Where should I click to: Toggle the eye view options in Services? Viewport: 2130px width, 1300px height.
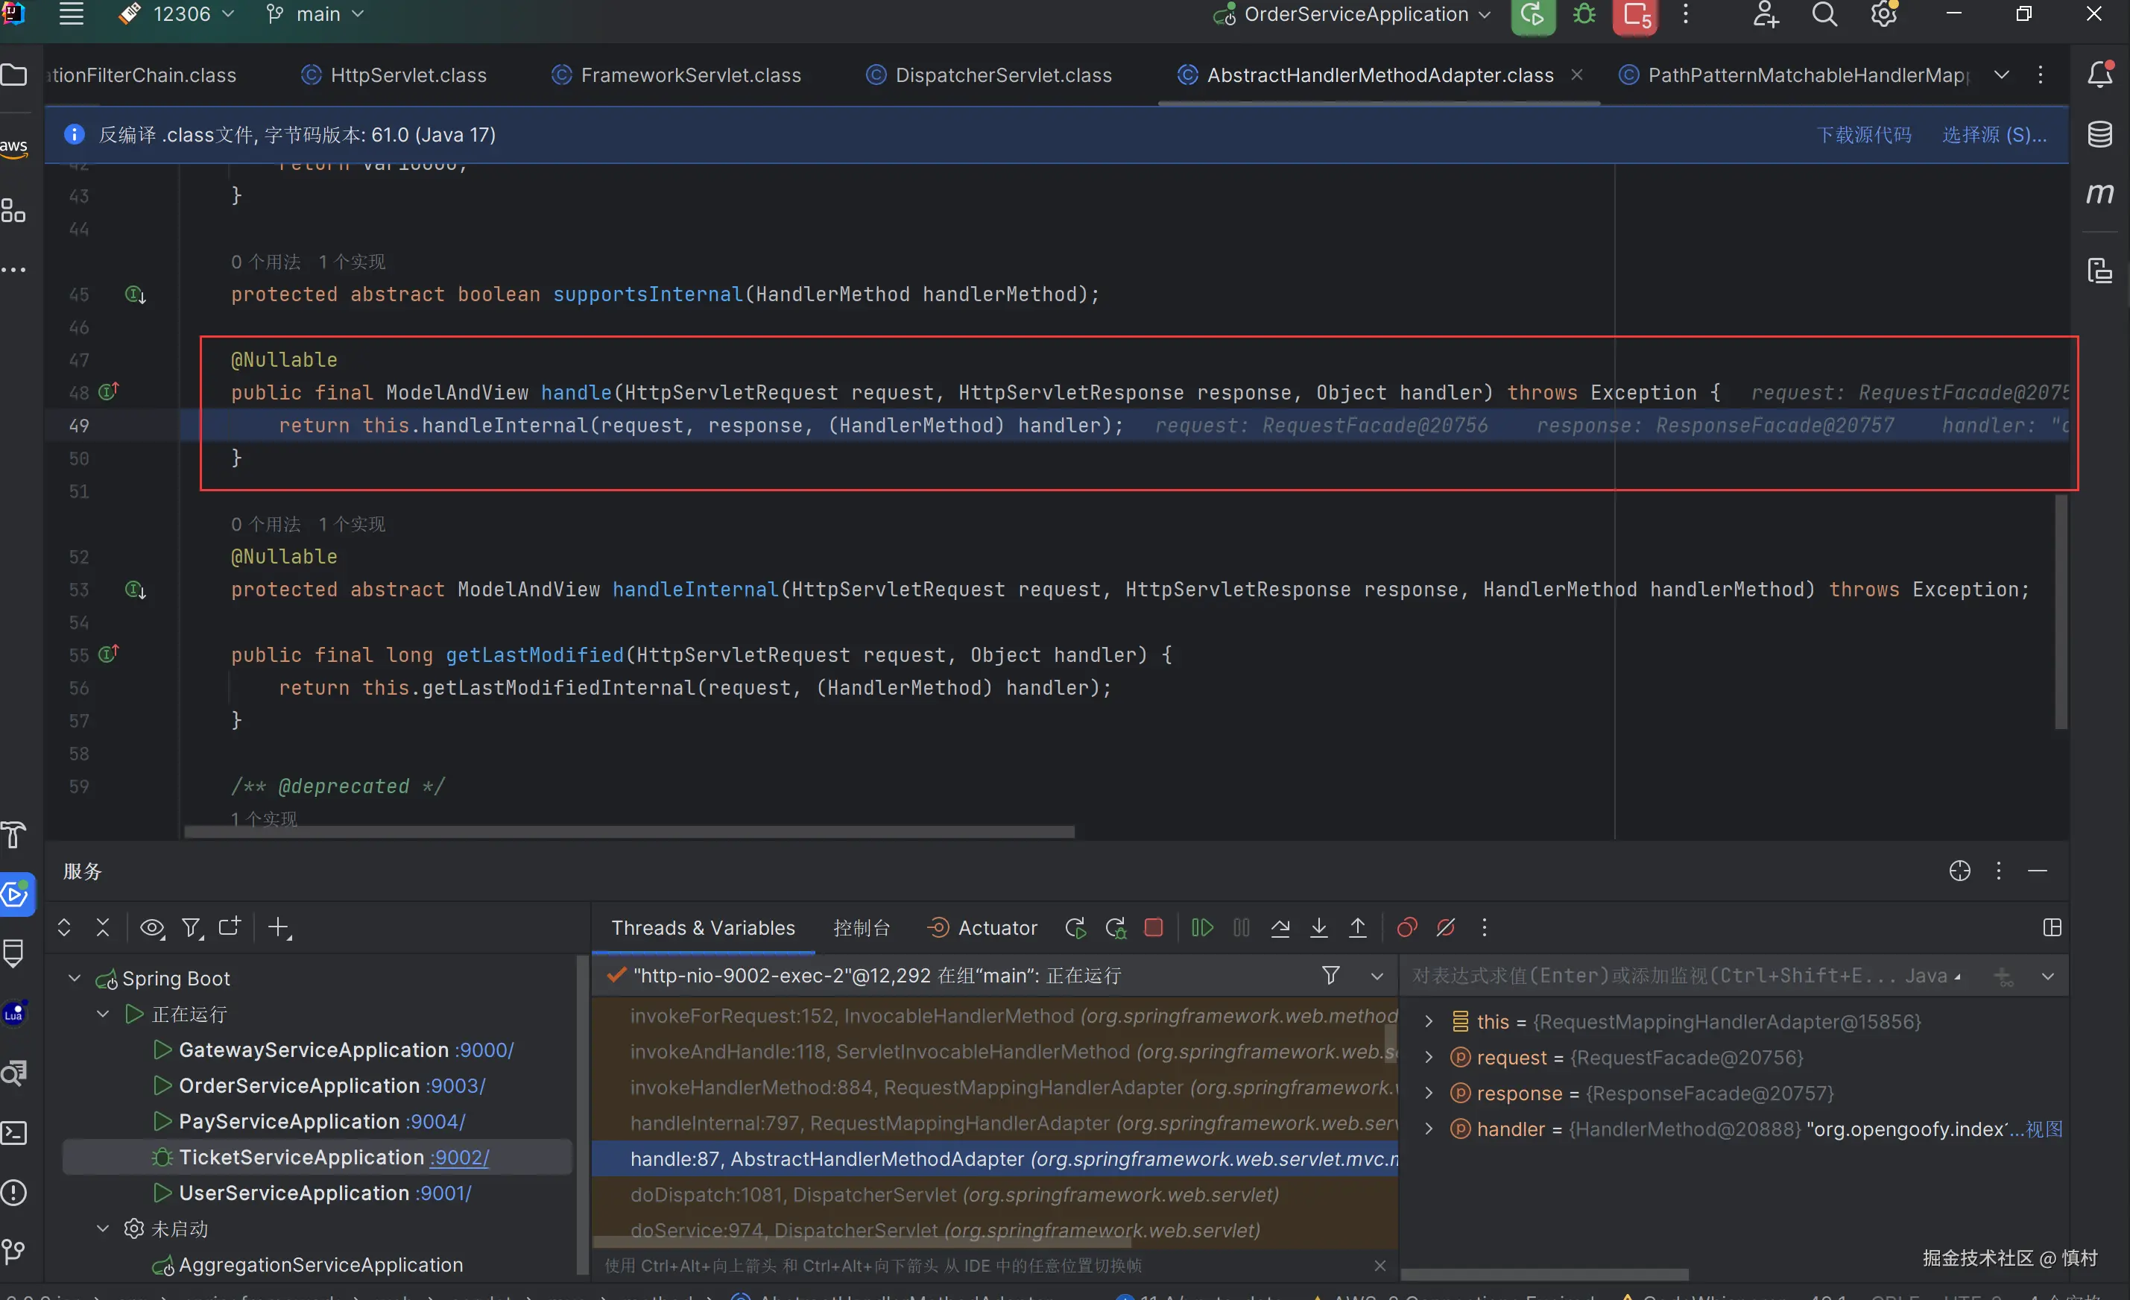coord(152,927)
